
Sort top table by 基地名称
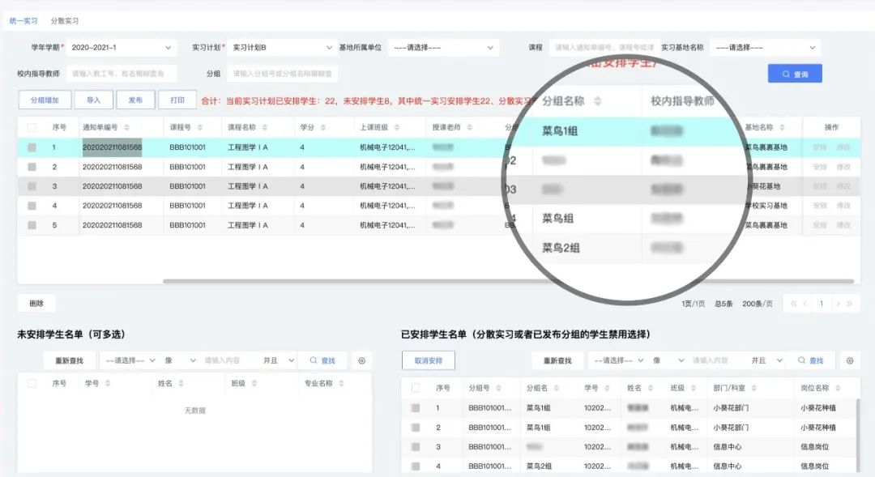[x=782, y=128]
